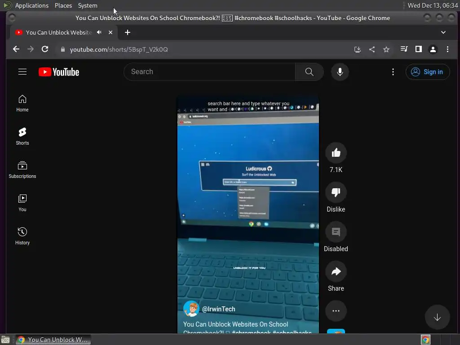Open the @IrwinTech channel avatar

pos(191,309)
